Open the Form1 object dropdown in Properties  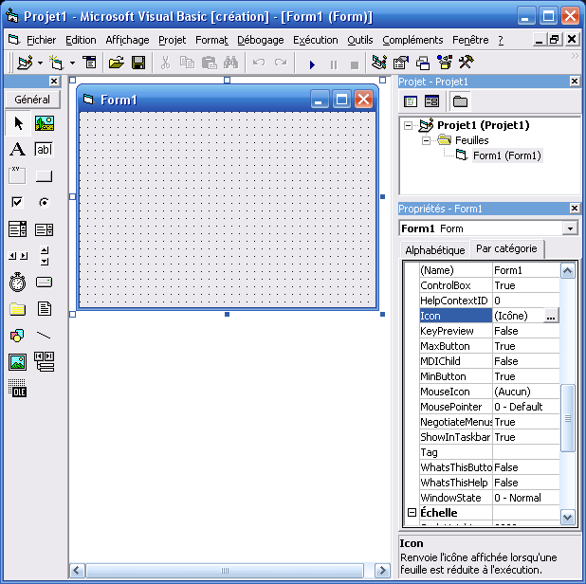pos(569,228)
